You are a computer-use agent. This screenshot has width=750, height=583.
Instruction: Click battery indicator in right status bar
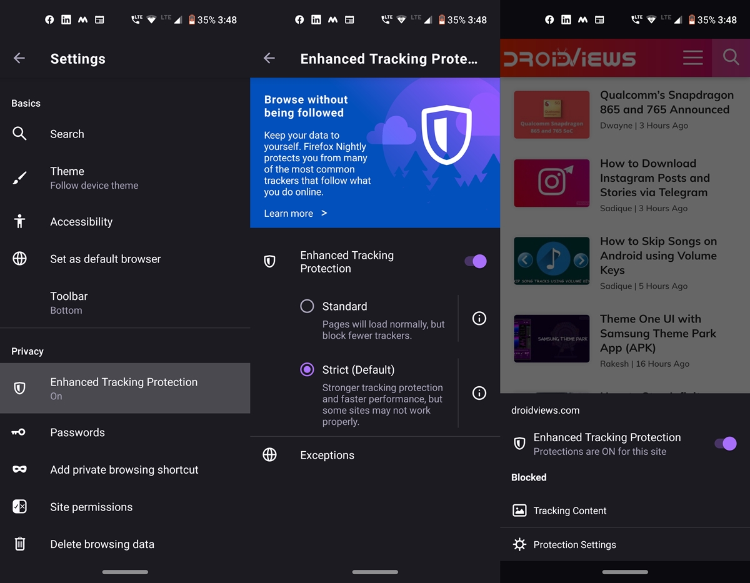point(691,20)
